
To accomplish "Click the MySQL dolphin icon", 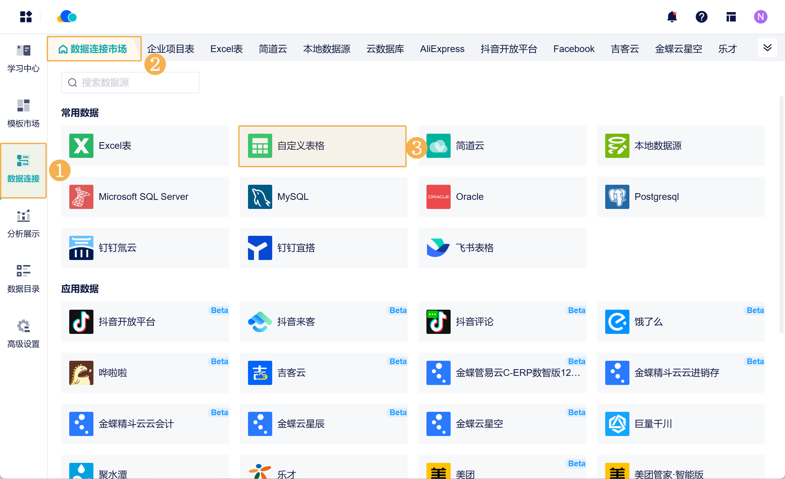I will [x=260, y=197].
